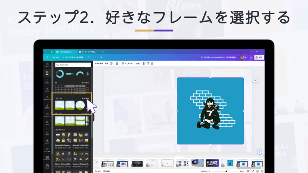The width and height of the screenshot is (308, 173).
Task: Open the スター付き starred sidebar panel
Action: (47, 150)
